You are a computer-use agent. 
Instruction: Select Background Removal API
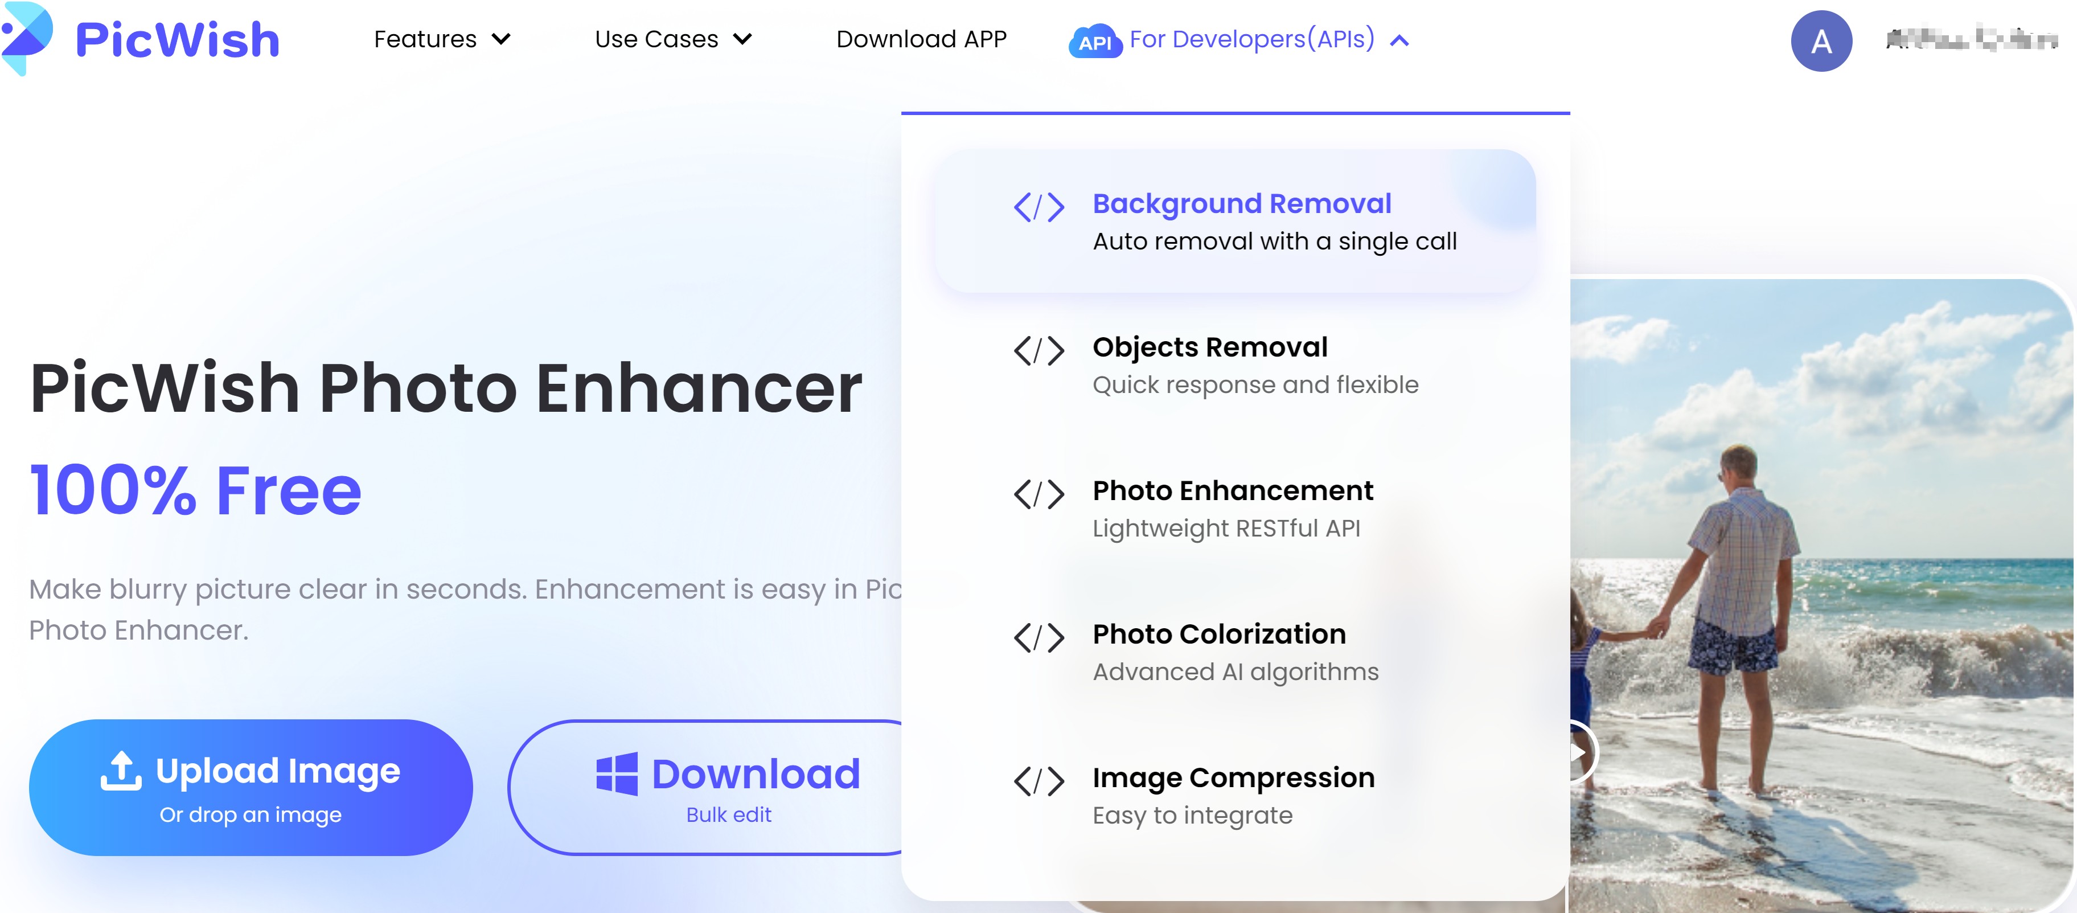[x=1235, y=220]
